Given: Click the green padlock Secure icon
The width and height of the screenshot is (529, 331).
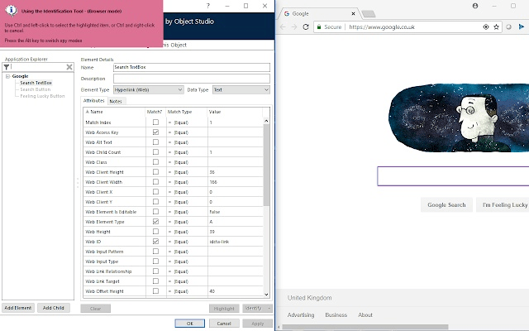Looking at the screenshot, I should 319,27.
